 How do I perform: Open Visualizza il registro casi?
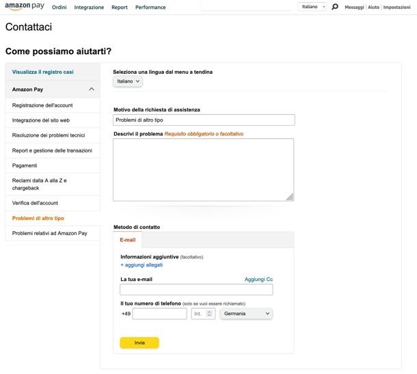(x=43, y=72)
